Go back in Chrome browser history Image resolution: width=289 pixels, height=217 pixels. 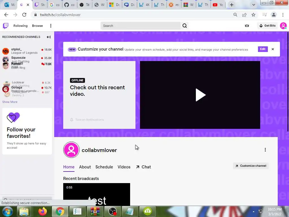pos(6,15)
